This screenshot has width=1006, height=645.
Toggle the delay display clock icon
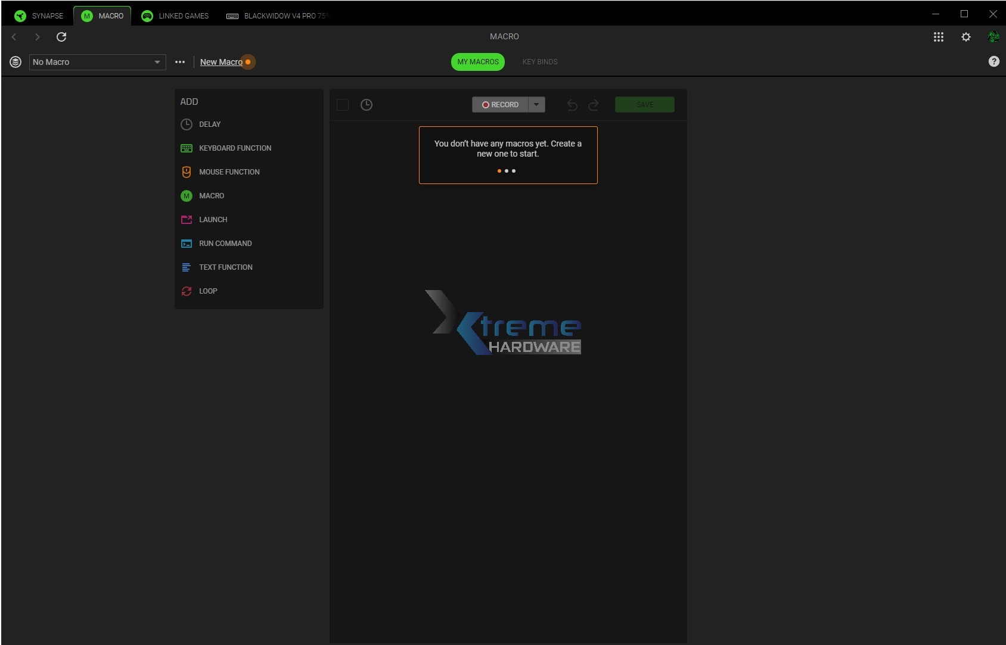pos(367,104)
